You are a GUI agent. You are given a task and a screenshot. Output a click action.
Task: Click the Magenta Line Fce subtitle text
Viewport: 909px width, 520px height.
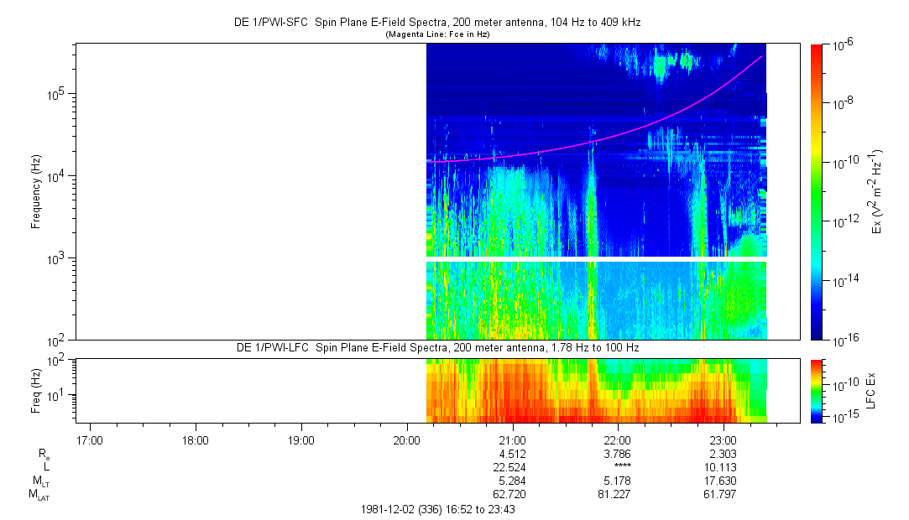coord(436,34)
